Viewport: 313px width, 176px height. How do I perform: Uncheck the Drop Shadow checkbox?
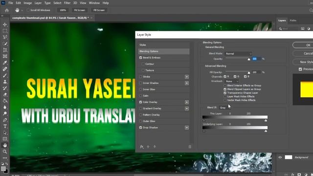(140, 128)
